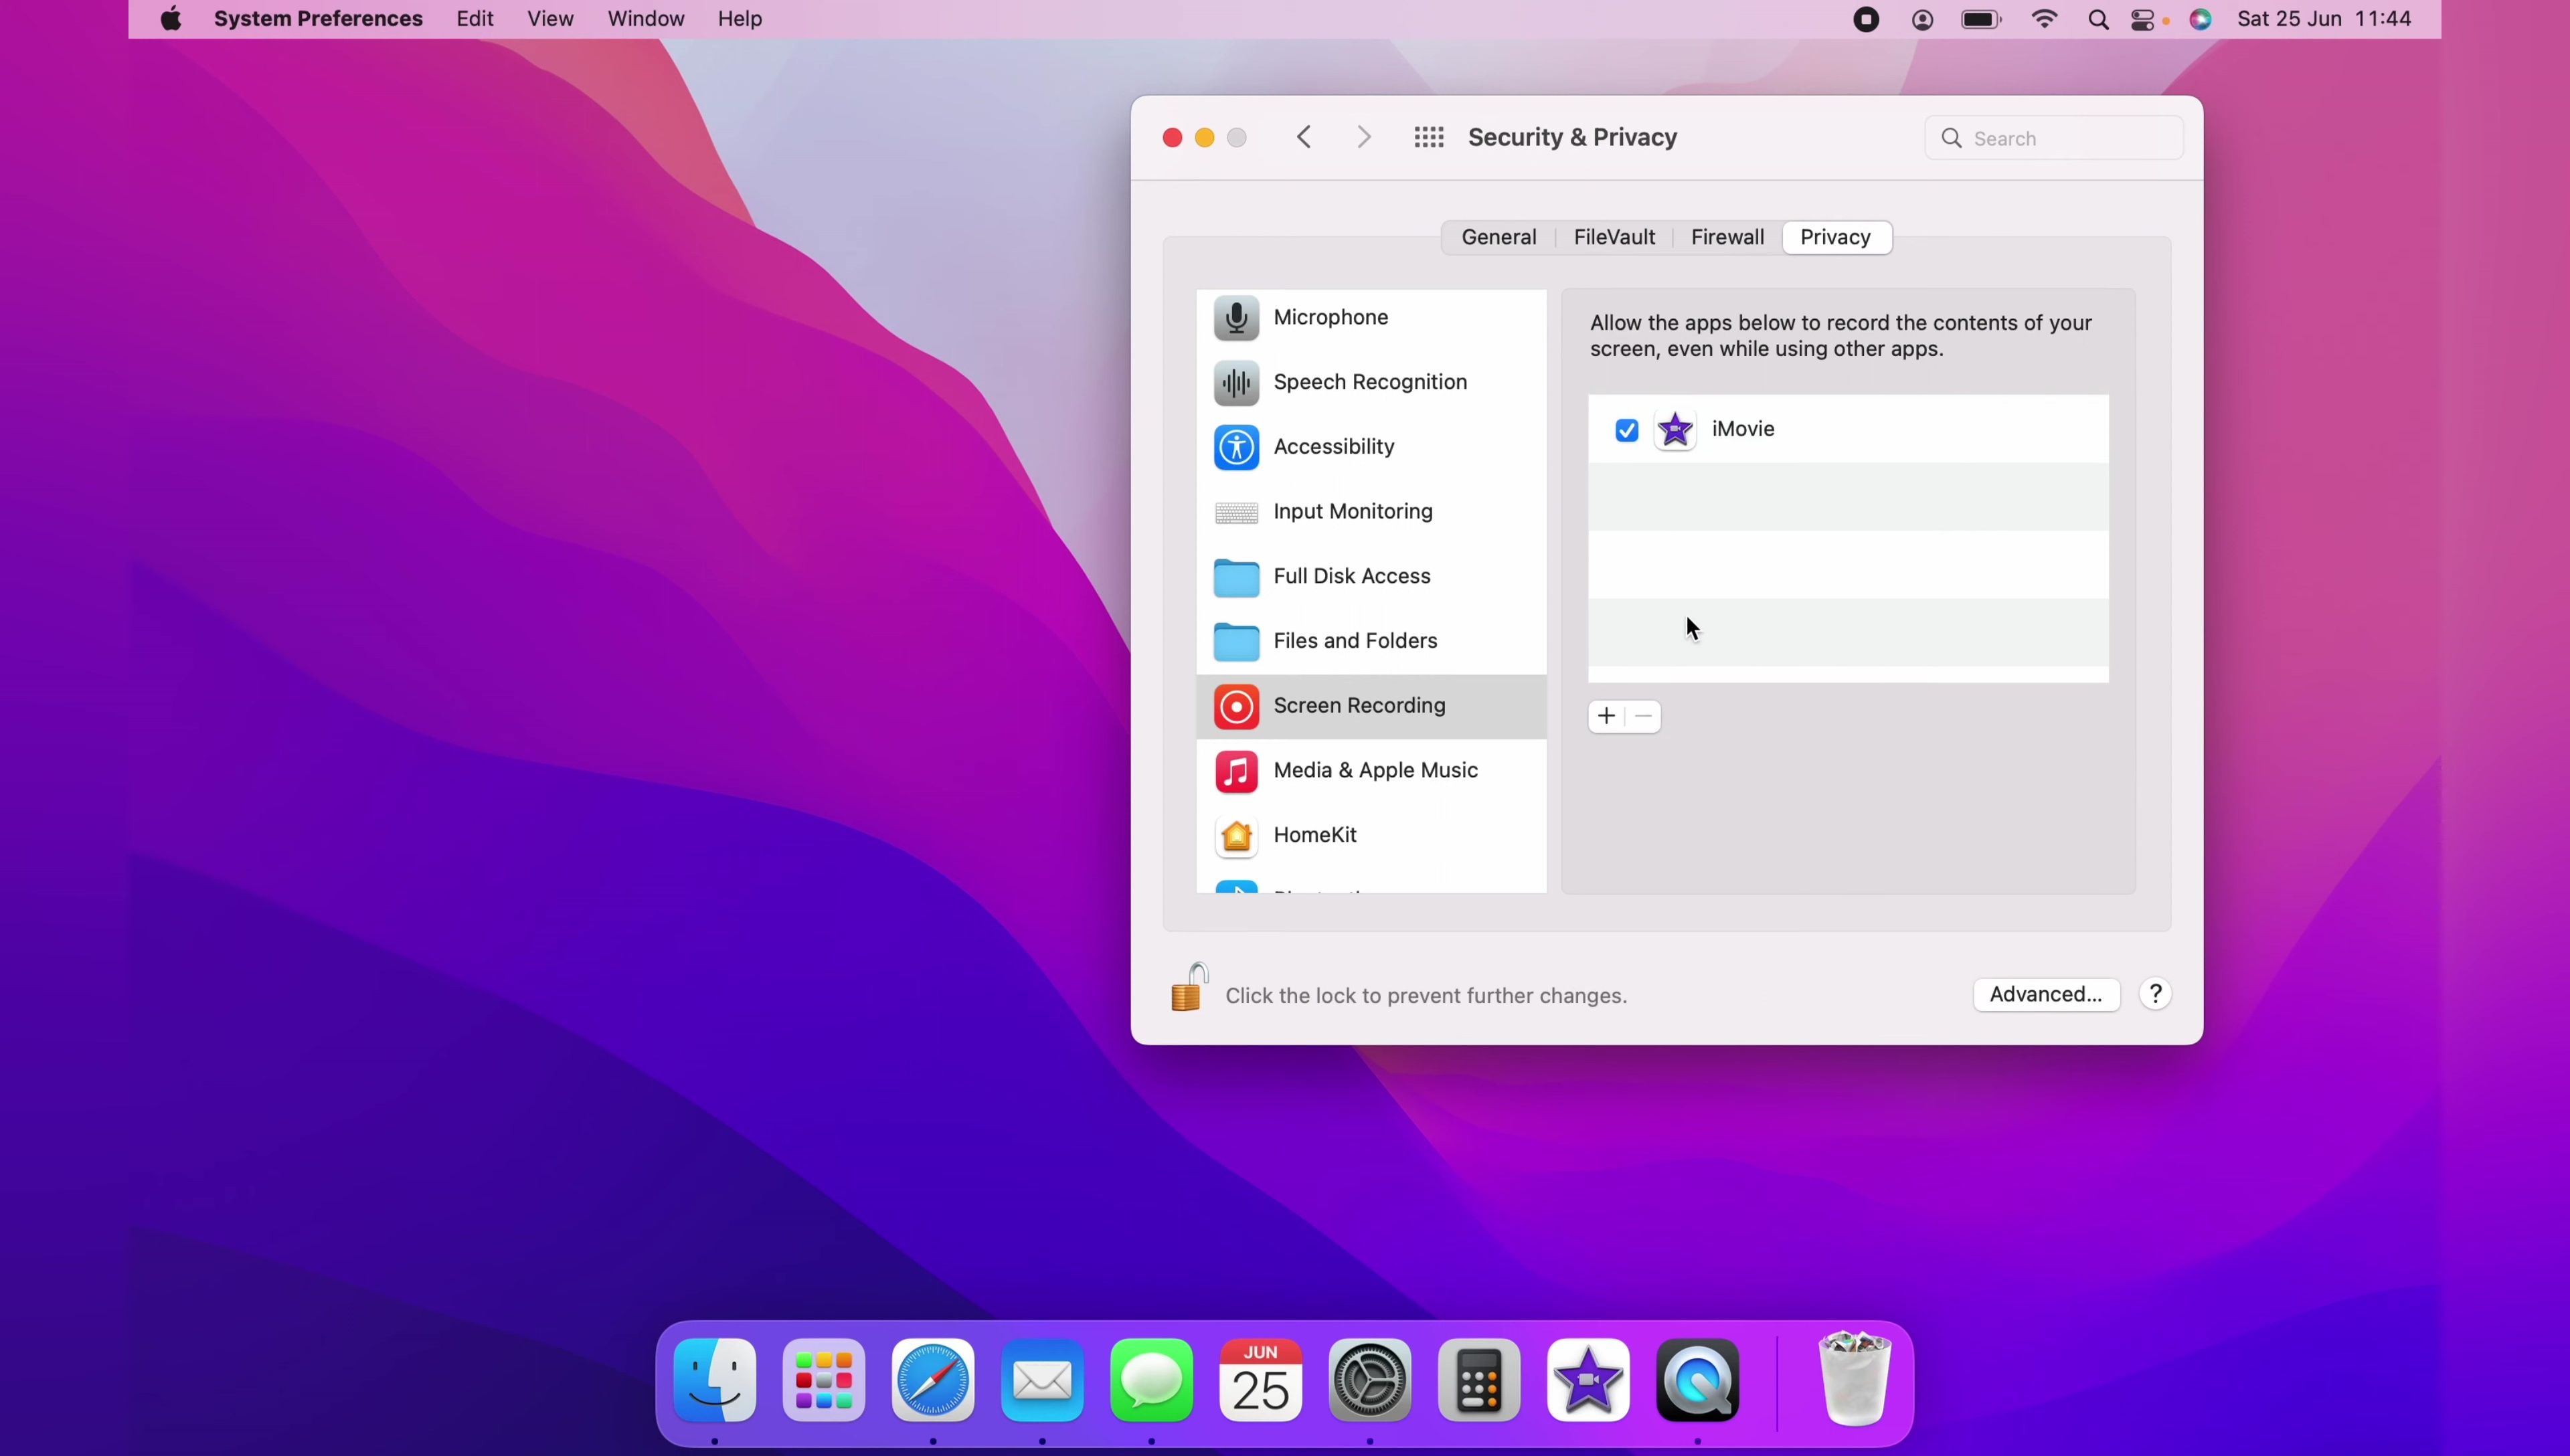This screenshot has width=2570, height=1456.
Task: Click the battery status icon
Action: pos(1981,19)
